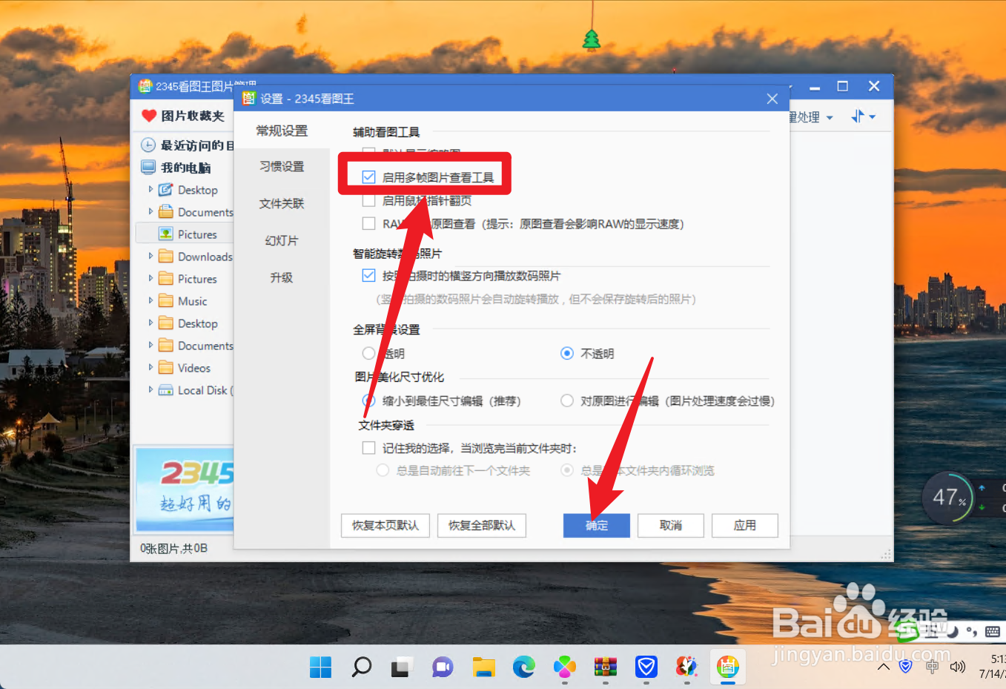1006x689 pixels.
Task: Click the 0张图片,共0B status text
Action: pyautogui.click(x=174, y=548)
